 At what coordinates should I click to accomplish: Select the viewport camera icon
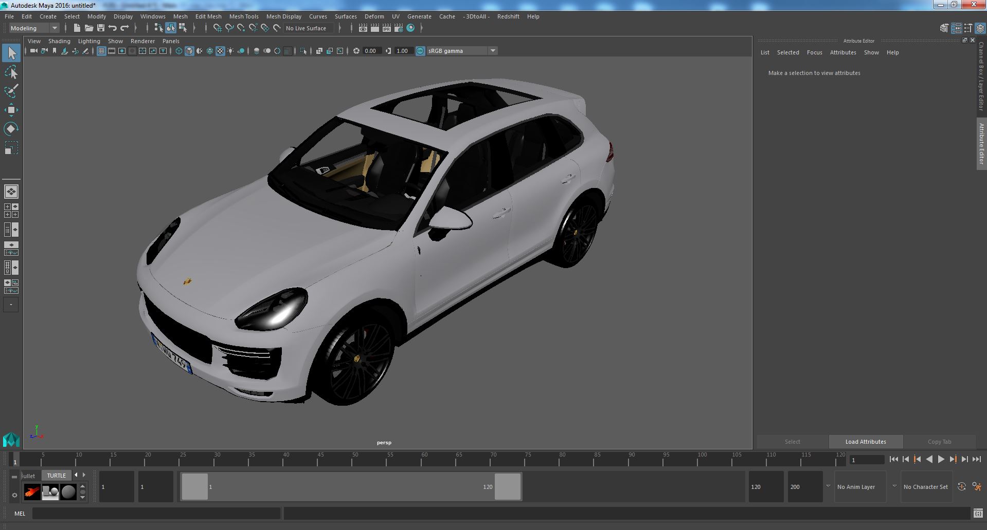(x=33, y=51)
